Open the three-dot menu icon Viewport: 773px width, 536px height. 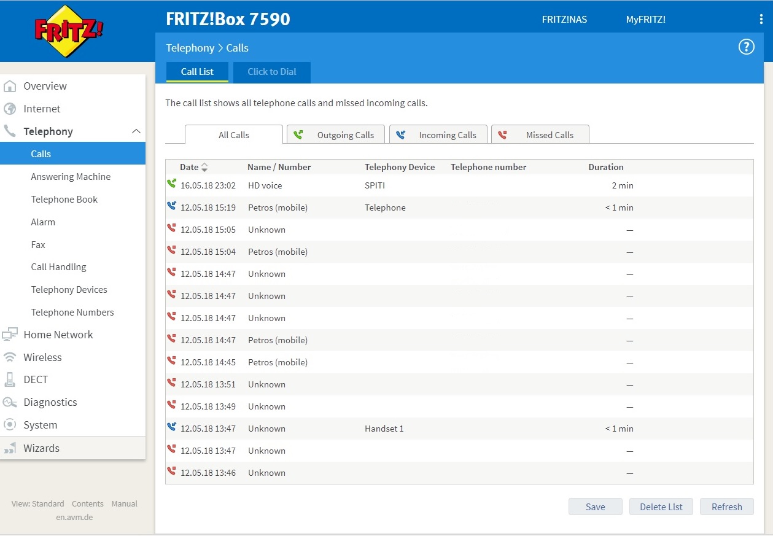coord(761,19)
